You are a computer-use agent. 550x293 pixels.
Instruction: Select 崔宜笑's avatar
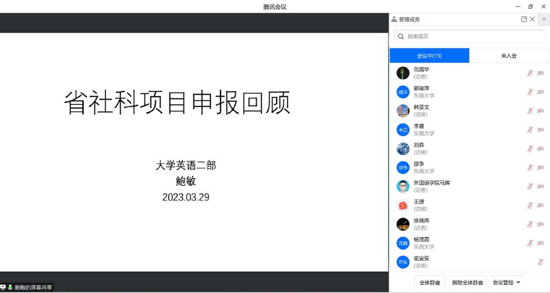coord(403,262)
